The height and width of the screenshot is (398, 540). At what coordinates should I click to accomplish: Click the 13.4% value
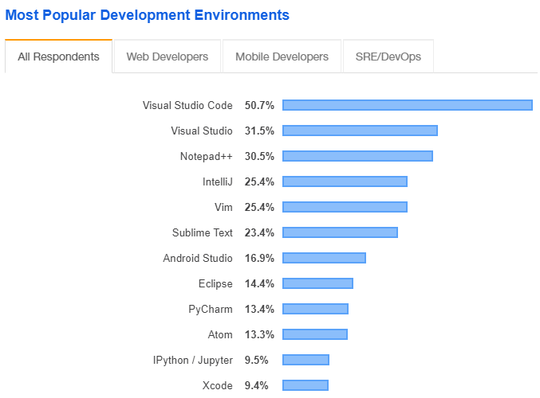[x=259, y=309]
